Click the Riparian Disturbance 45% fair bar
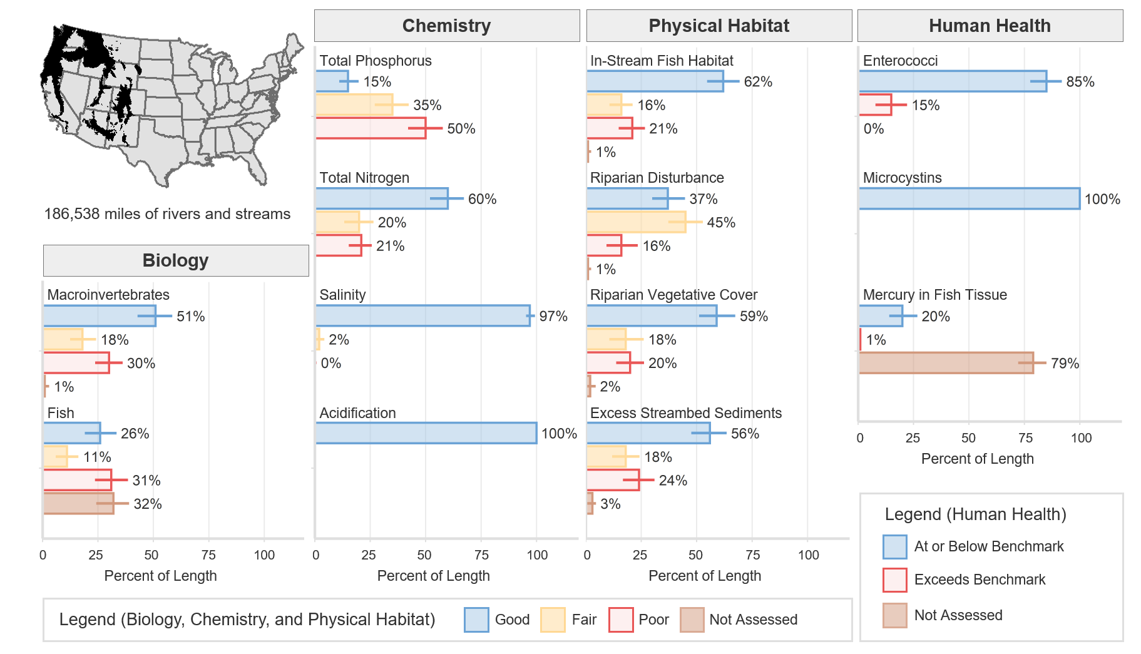Image resolution: width=1141 pixels, height=654 pixels. pyautogui.click(x=636, y=222)
